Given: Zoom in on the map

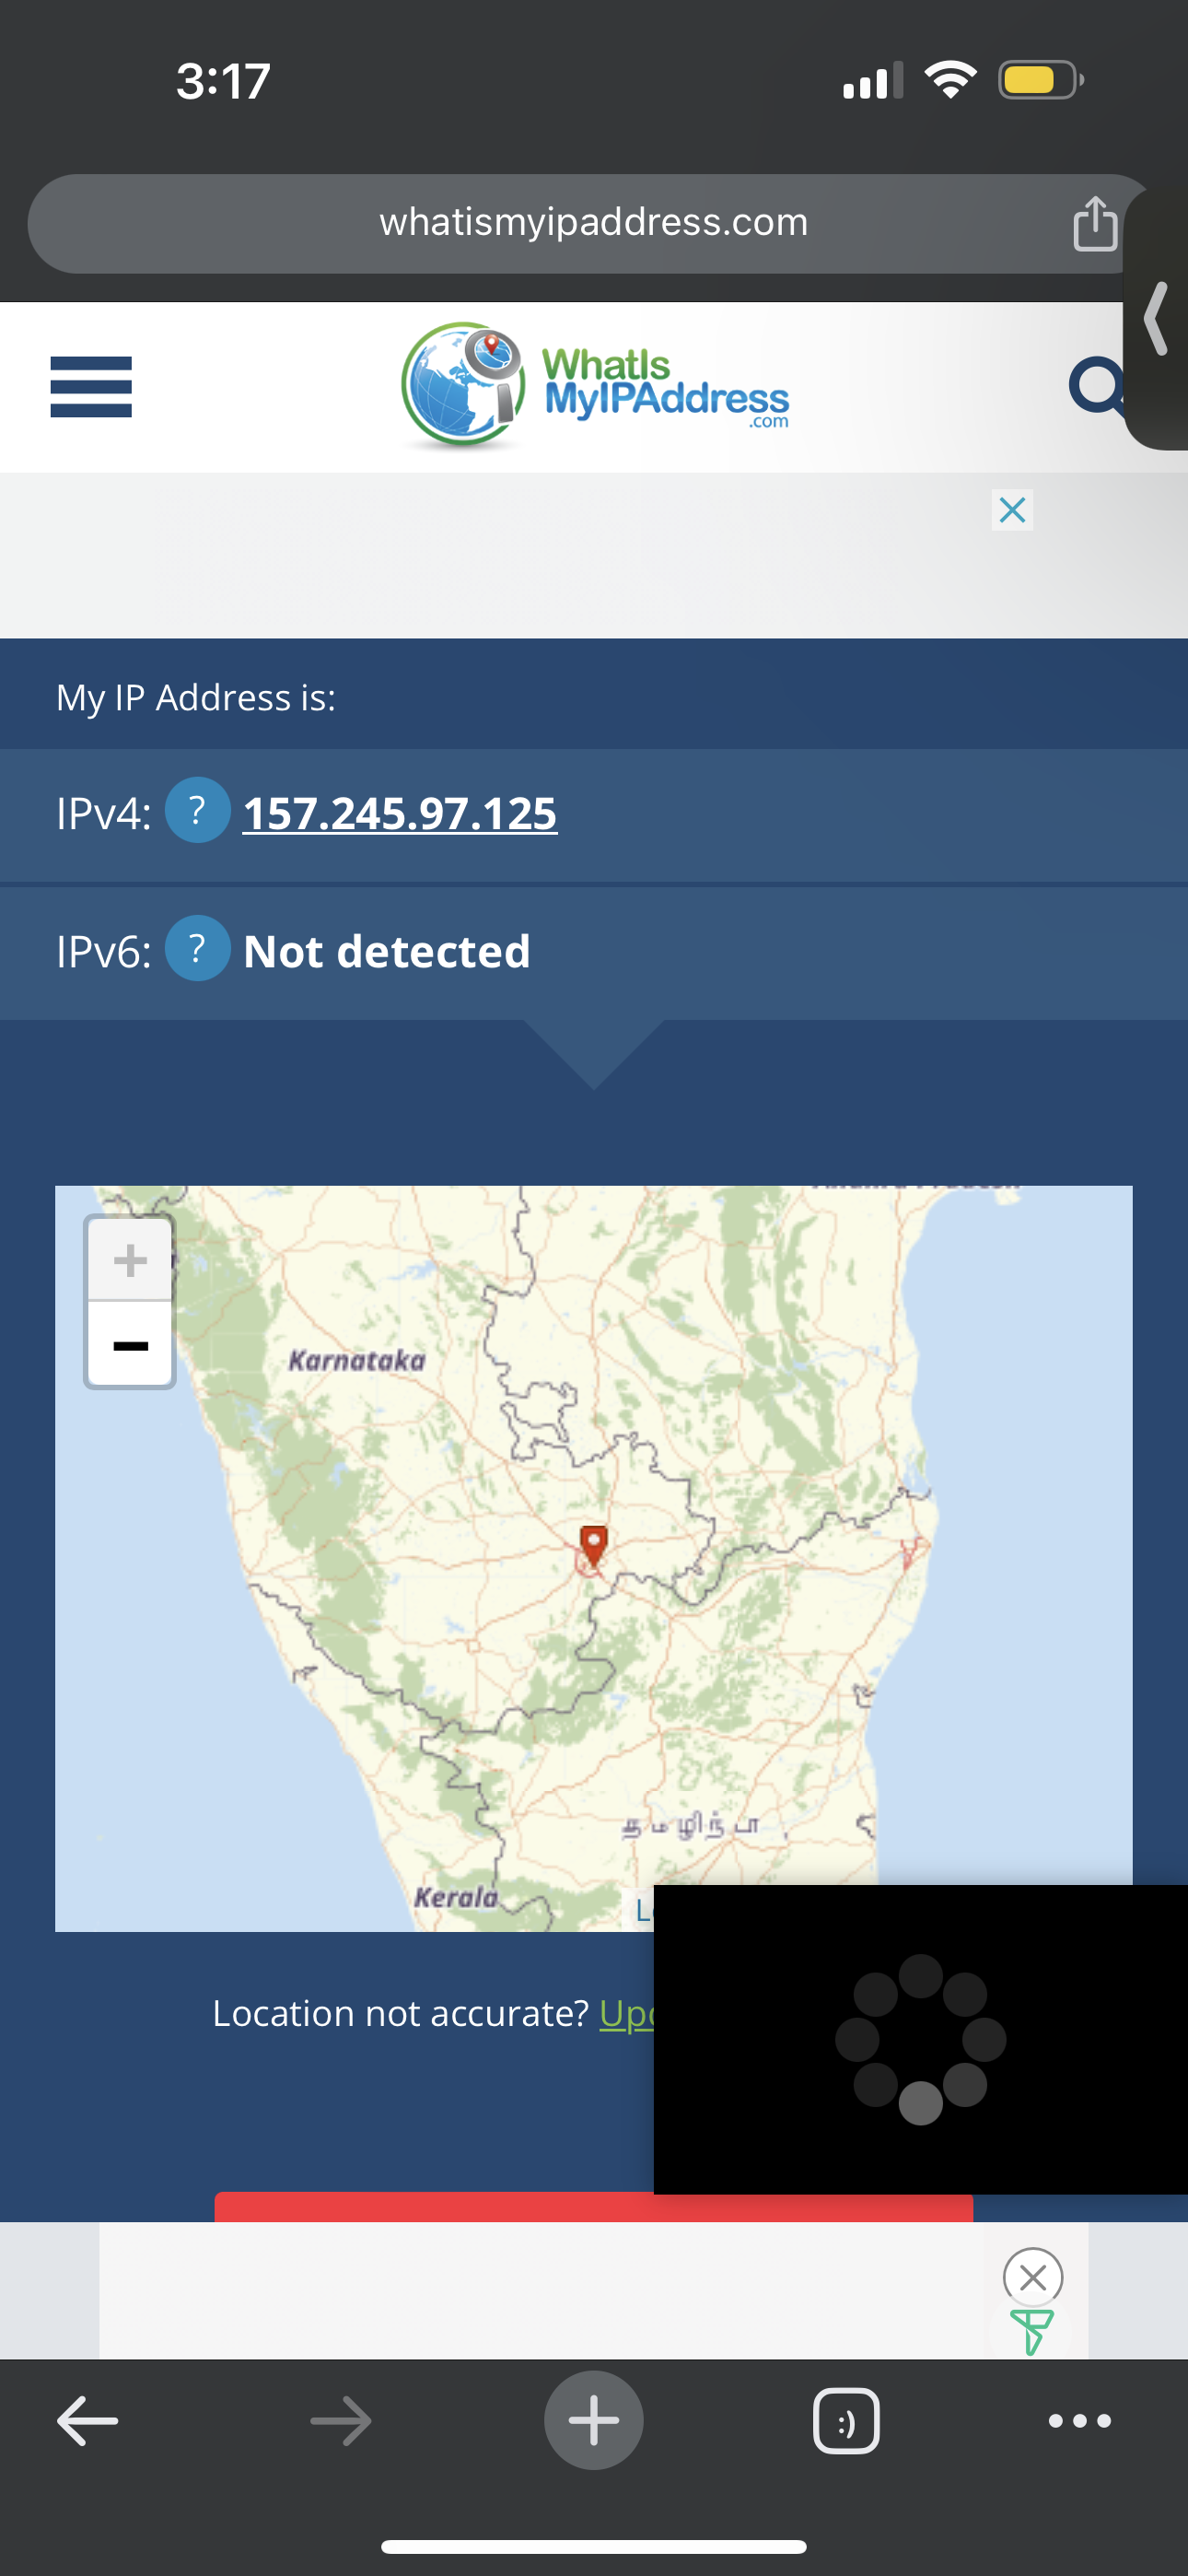Looking at the screenshot, I should tap(130, 1260).
